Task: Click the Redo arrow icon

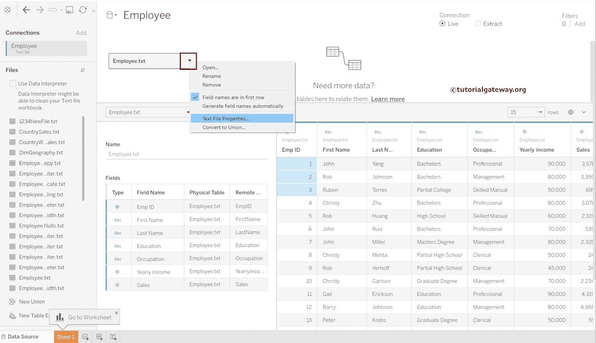Action: pyautogui.click(x=38, y=9)
